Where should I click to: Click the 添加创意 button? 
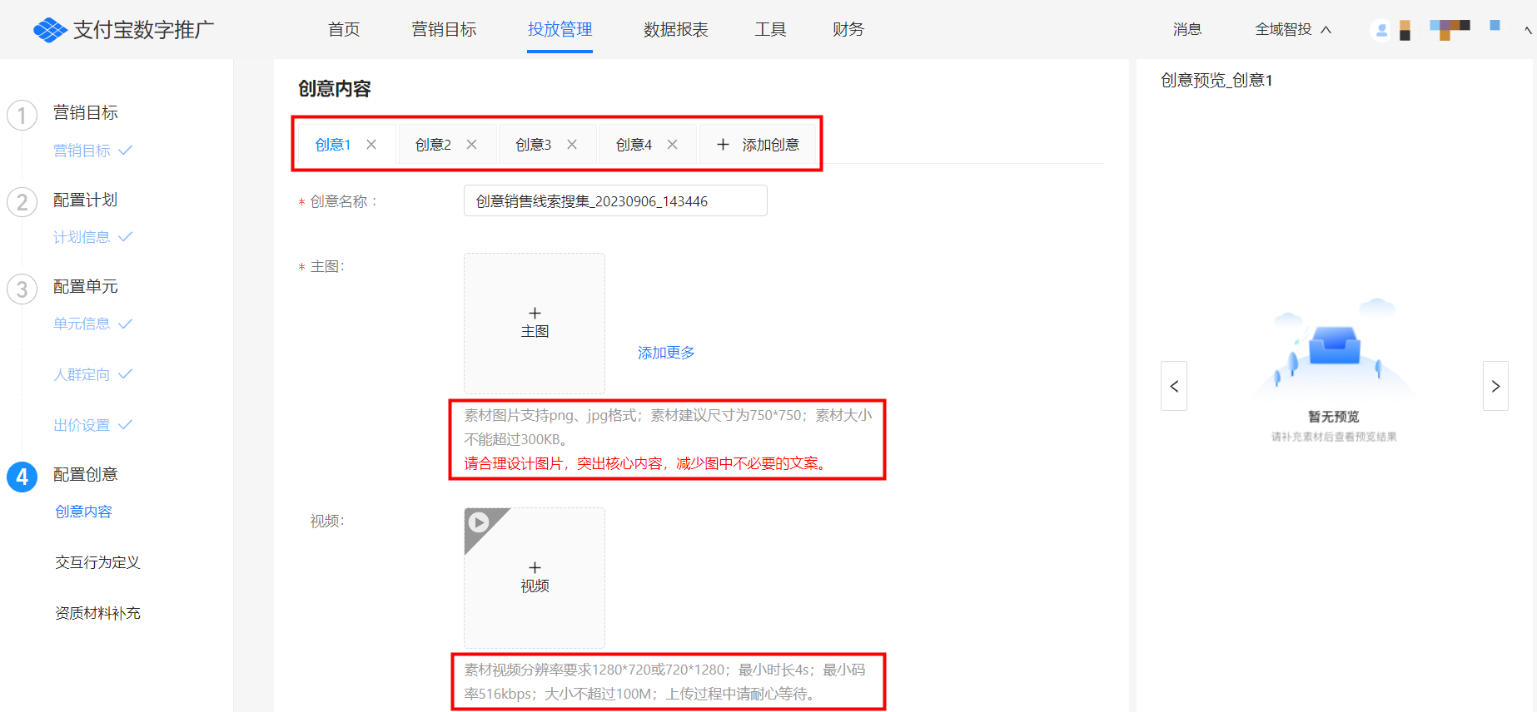point(758,145)
